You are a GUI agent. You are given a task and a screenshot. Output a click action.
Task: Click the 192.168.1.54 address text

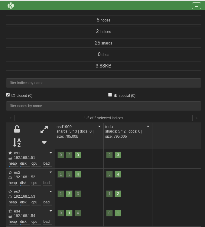[x=24, y=216]
